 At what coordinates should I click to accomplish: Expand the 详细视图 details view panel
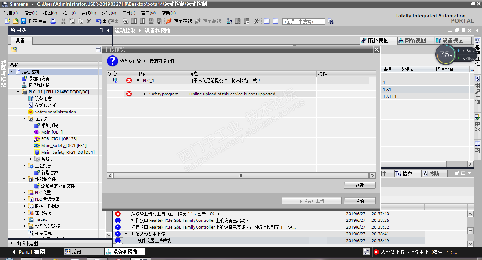[x=12, y=243]
